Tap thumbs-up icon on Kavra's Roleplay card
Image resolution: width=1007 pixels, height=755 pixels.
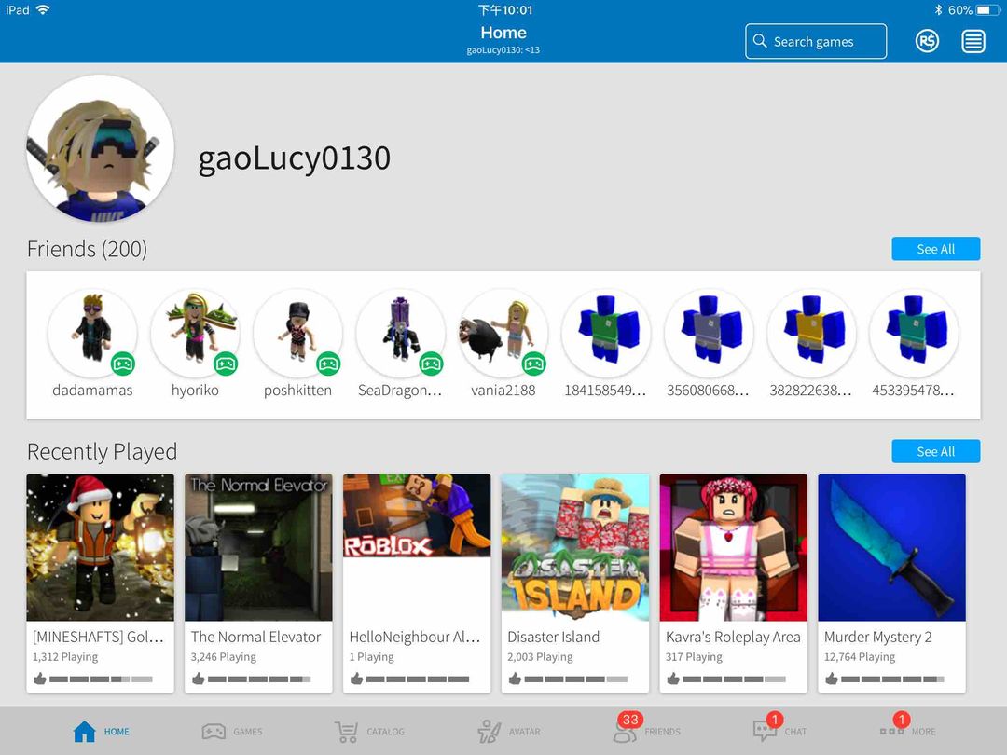coord(673,679)
